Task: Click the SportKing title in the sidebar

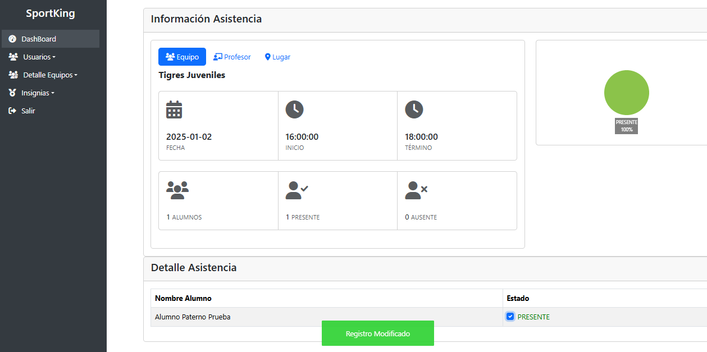Action: point(49,13)
